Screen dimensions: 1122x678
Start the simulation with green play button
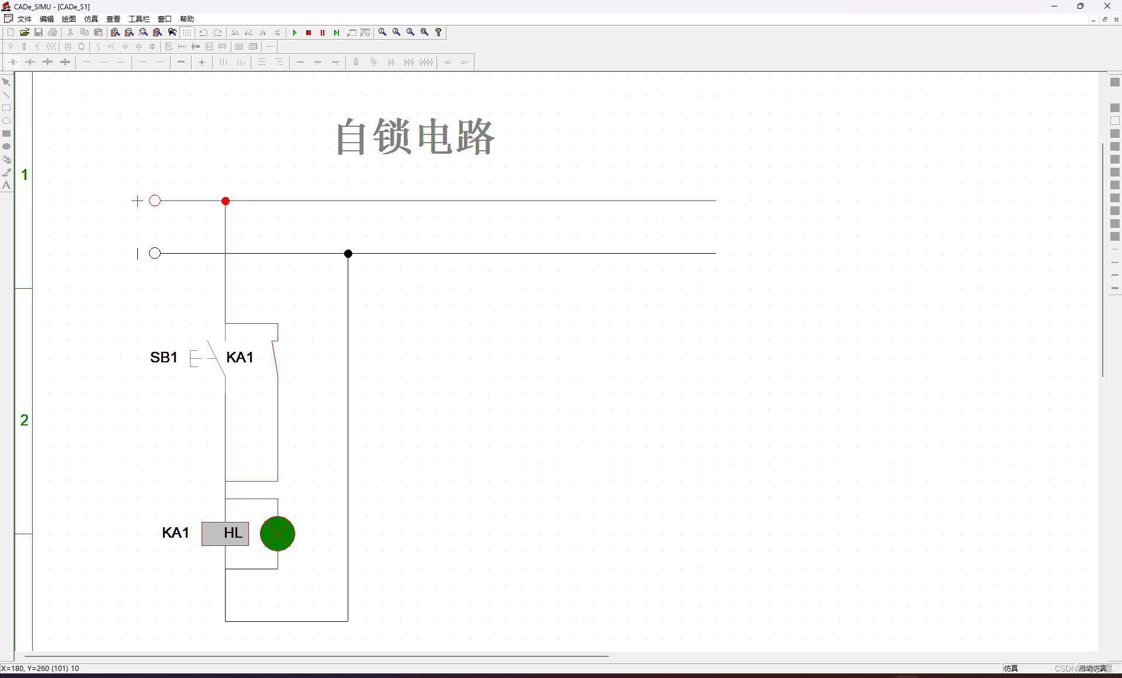295,33
